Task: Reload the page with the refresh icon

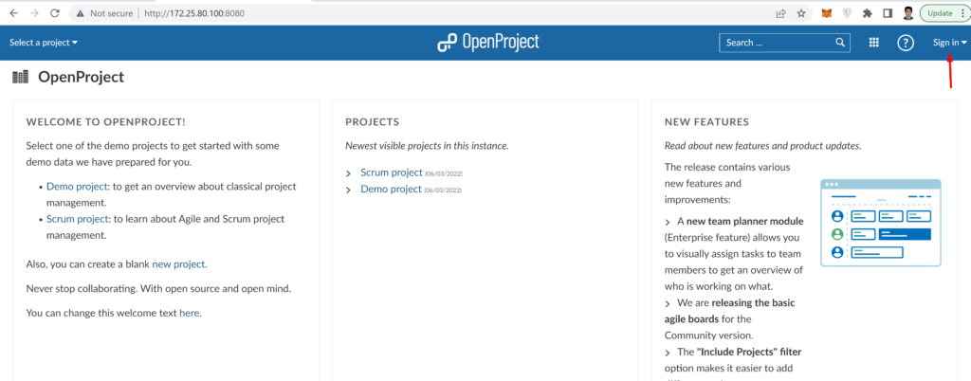Action: [54, 13]
